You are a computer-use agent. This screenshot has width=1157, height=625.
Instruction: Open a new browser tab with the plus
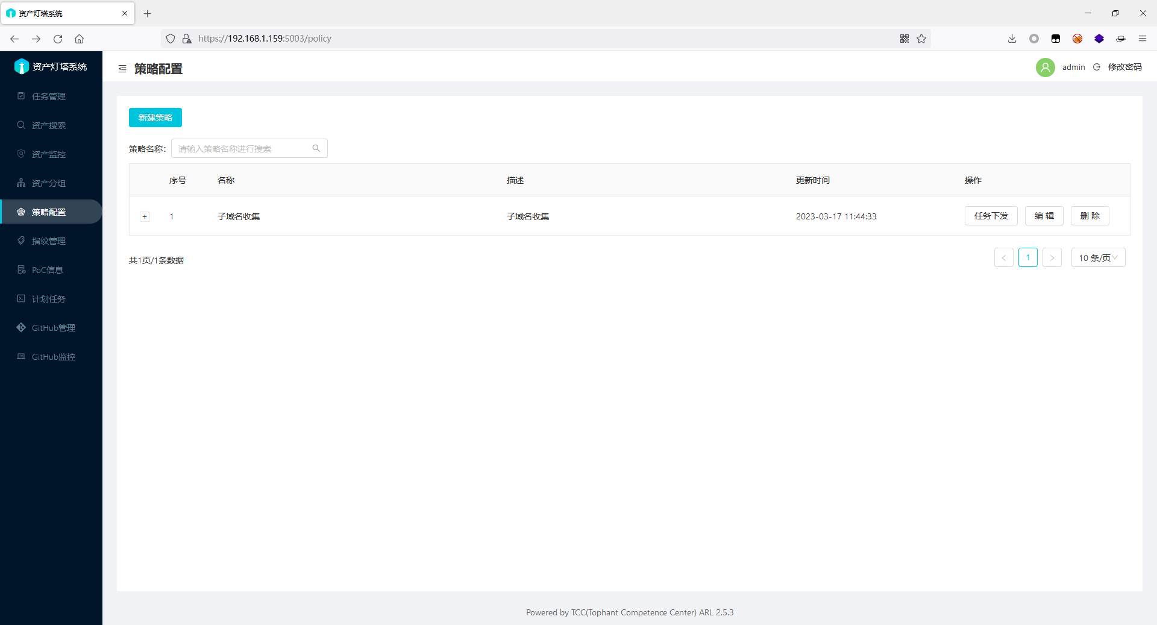point(148,13)
